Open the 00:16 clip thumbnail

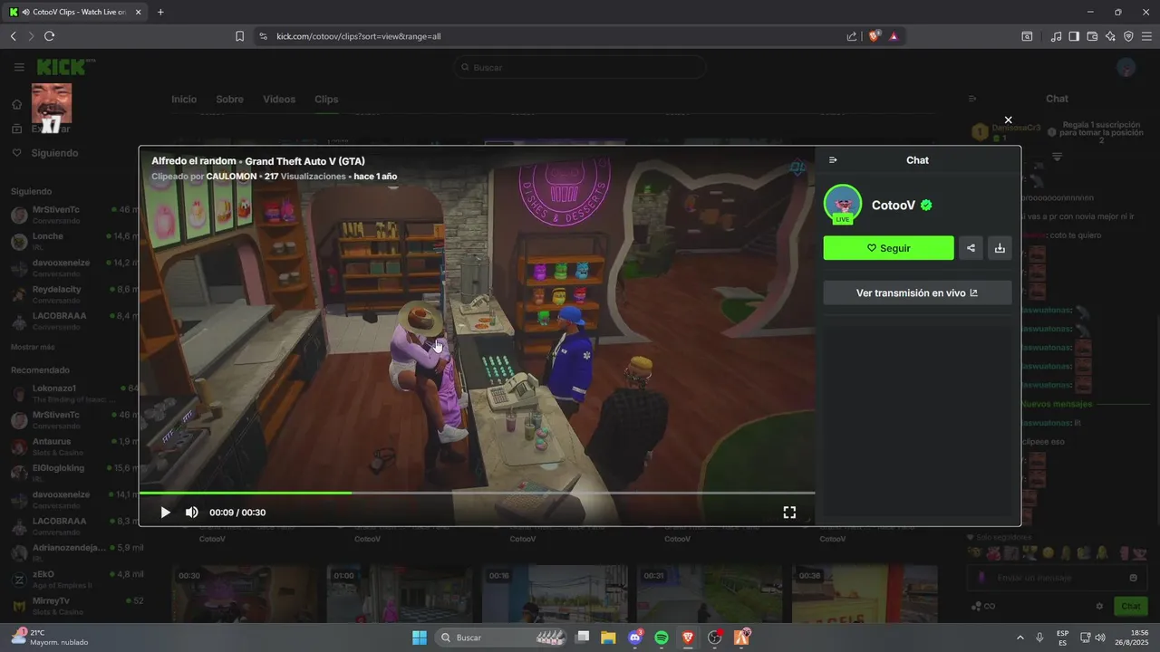pyautogui.click(x=555, y=594)
